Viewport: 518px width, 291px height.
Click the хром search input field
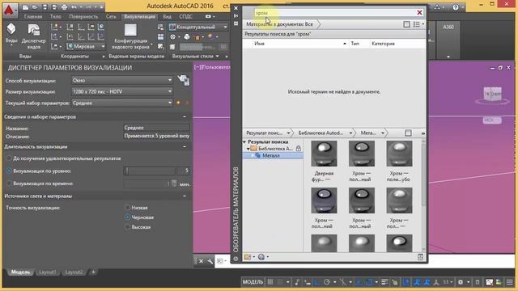(x=334, y=13)
